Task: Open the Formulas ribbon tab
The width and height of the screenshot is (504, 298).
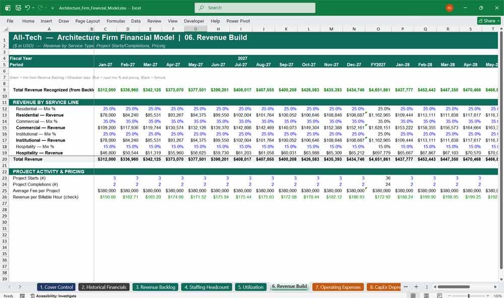Action: (116, 21)
